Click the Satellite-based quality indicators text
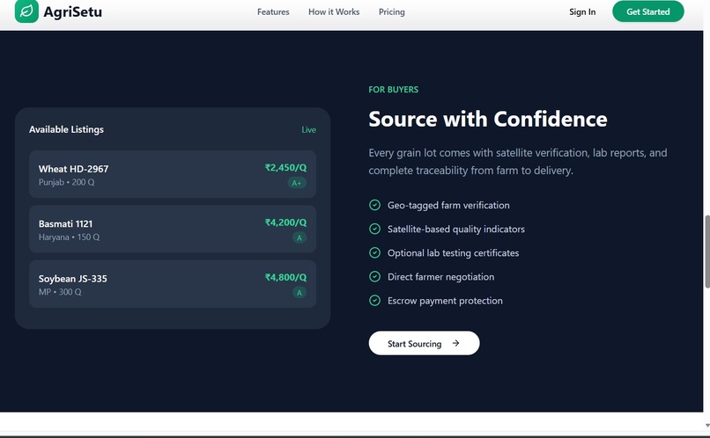This screenshot has width=710, height=438. (456, 230)
